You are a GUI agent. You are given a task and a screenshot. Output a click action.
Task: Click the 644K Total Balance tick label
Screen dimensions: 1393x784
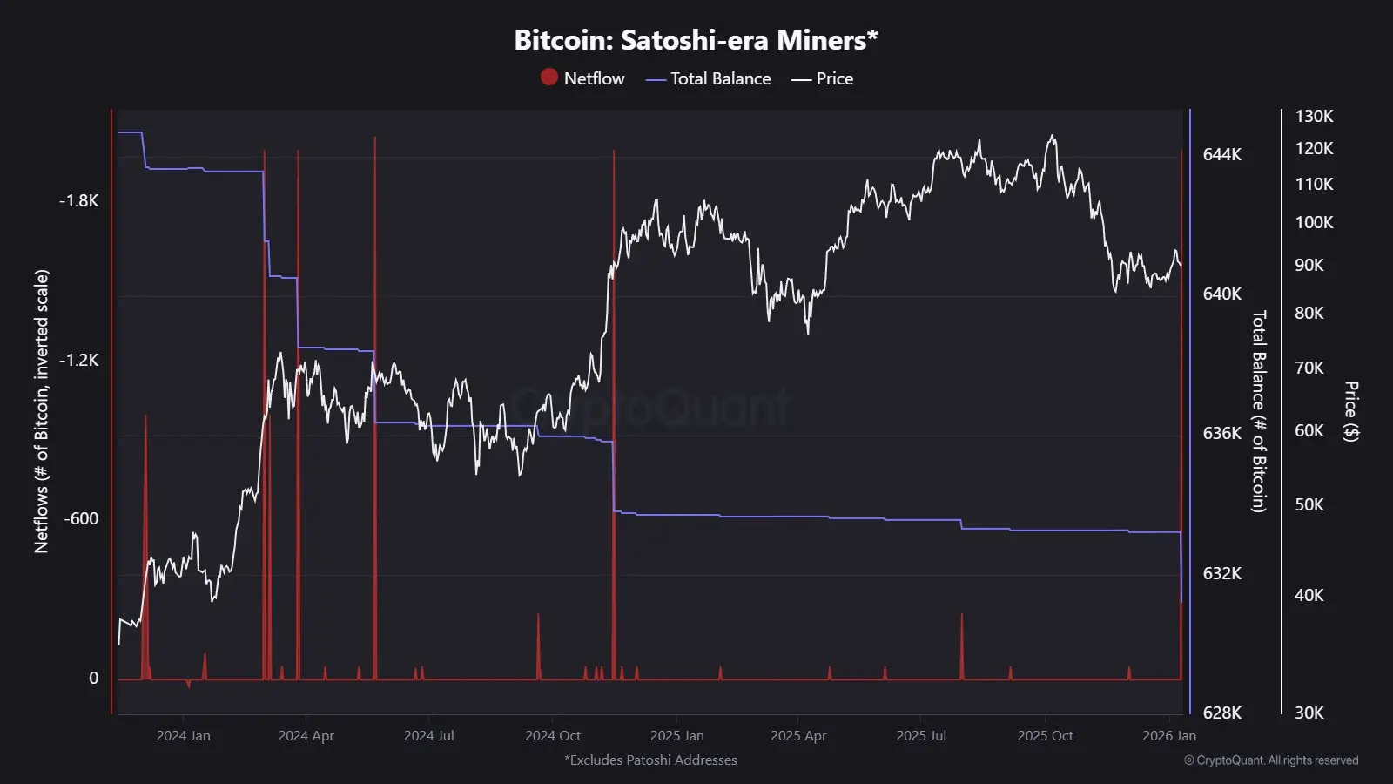1222,154
